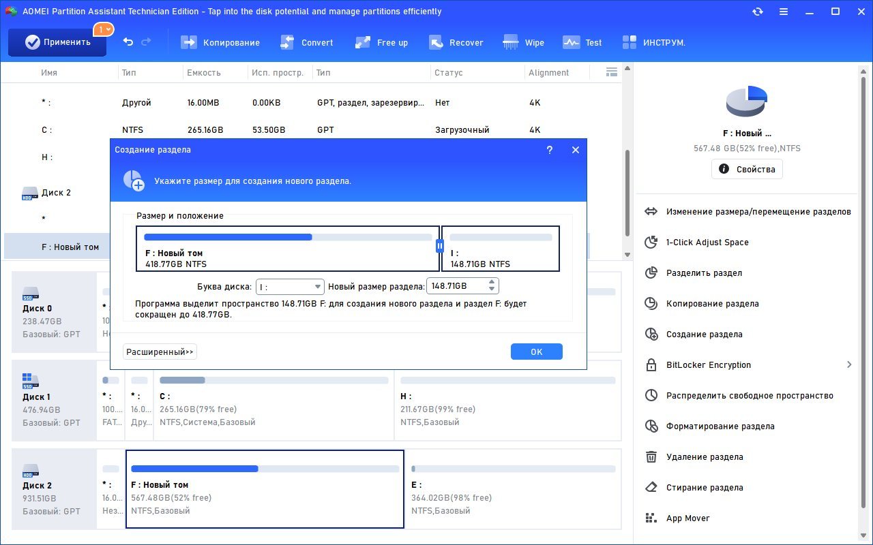
Task: Apply pending operations with Применить
Action: pyautogui.click(x=57, y=42)
